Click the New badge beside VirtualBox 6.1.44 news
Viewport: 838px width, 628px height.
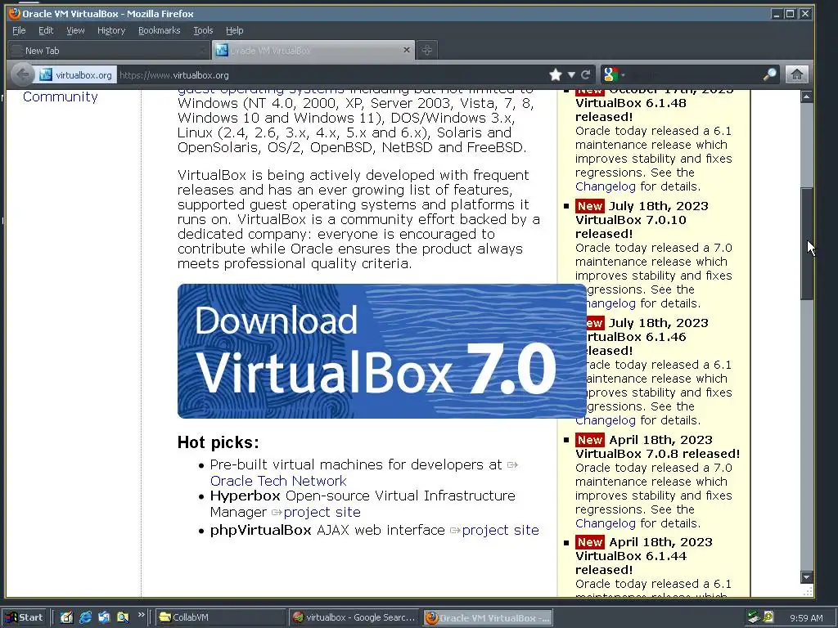[x=589, y=542]
